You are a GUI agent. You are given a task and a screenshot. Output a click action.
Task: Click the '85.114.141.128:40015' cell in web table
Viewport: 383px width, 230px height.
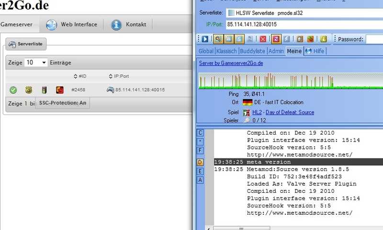[140, 90]
